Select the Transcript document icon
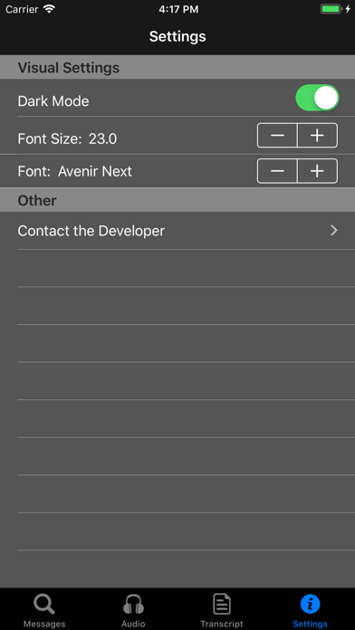 222,605
